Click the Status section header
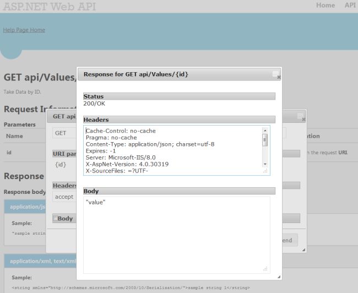The height and width of the screenshot is (293, 358). tap(179, 96)
